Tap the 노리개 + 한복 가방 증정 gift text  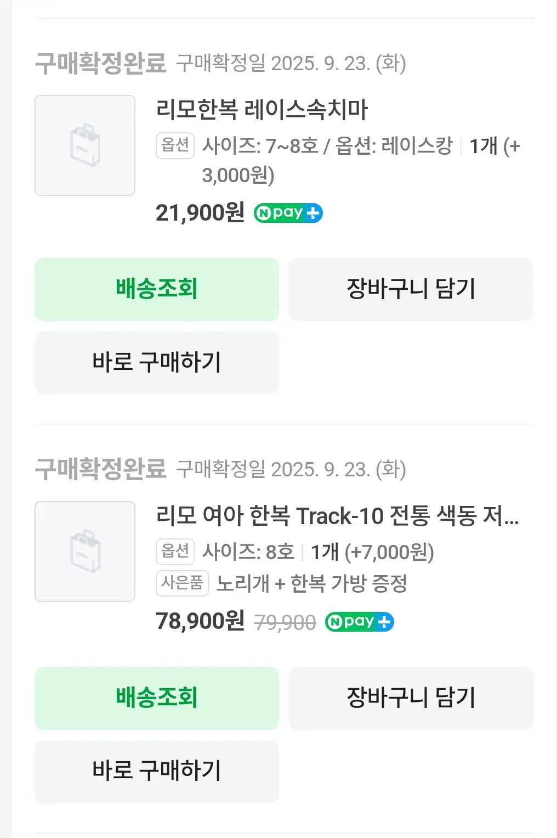(x=311, y=583)
